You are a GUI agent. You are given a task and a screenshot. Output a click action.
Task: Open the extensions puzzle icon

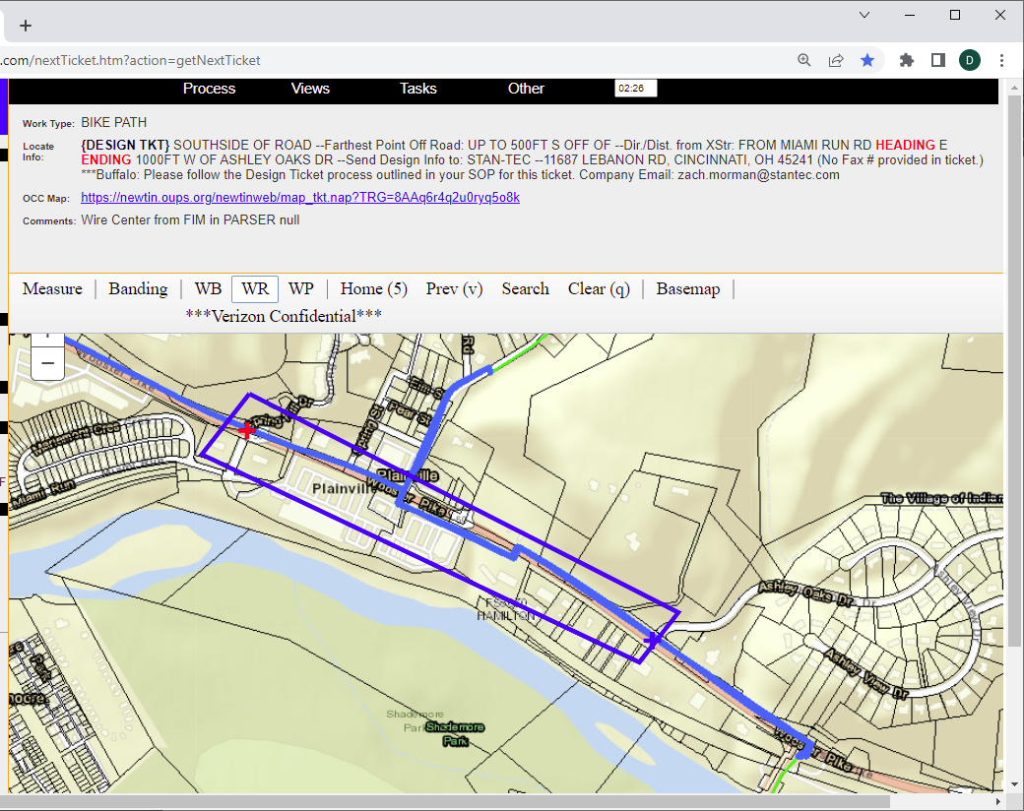point(907,60)
